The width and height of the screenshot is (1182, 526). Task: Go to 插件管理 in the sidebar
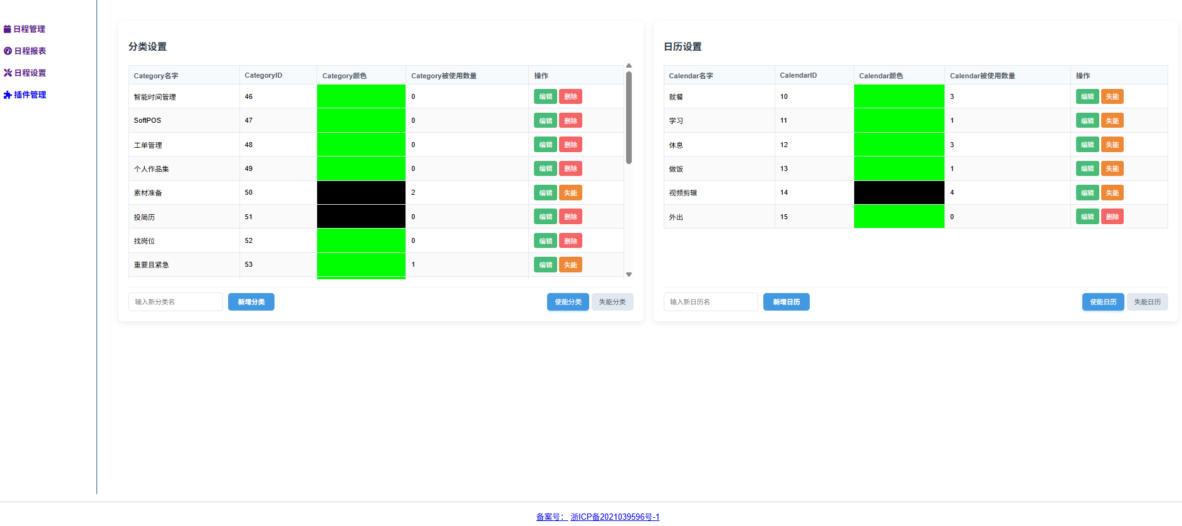pyautogui.click(x=30, y=95)
